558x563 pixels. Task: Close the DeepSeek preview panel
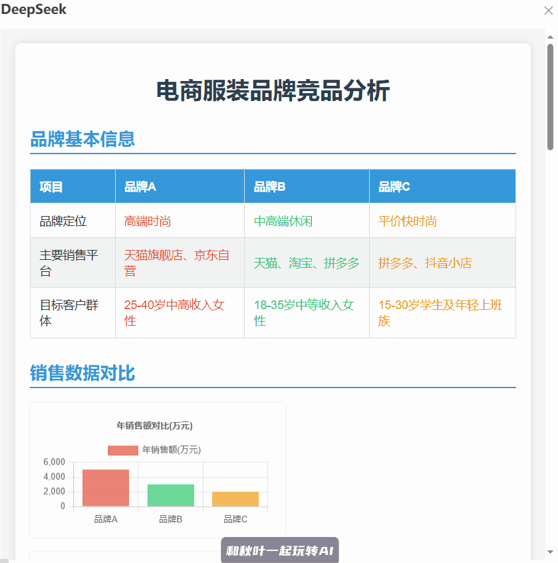(549, 11)
